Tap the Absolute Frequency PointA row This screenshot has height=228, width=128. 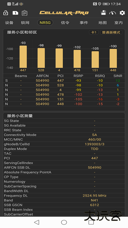point(64,172)
